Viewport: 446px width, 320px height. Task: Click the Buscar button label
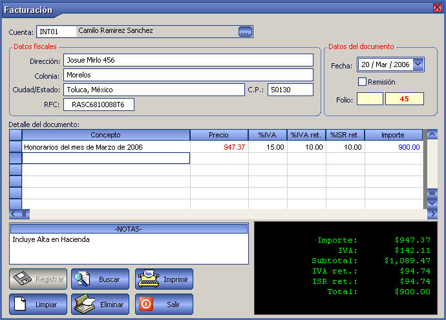click(109, 280)
